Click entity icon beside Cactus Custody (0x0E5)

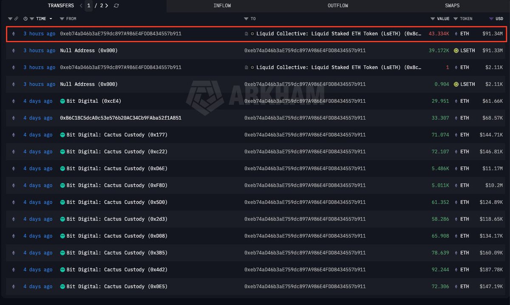pyautogui.click(x=62, y=286)
